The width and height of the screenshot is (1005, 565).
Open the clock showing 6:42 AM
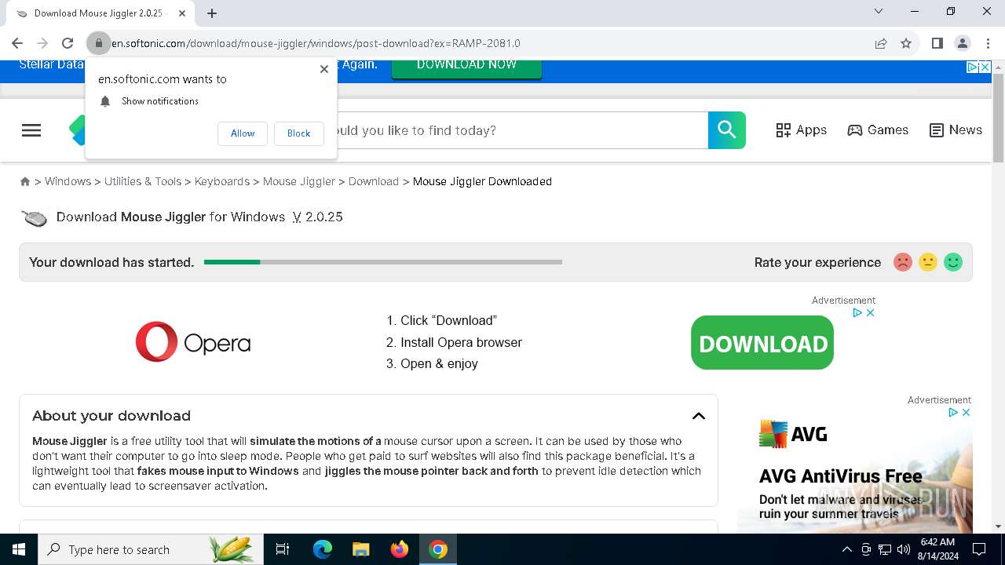point(937,549)
